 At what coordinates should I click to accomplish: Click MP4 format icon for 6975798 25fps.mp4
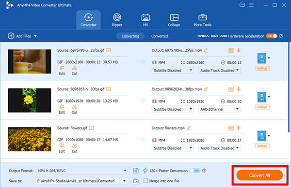tap(262, 58)
